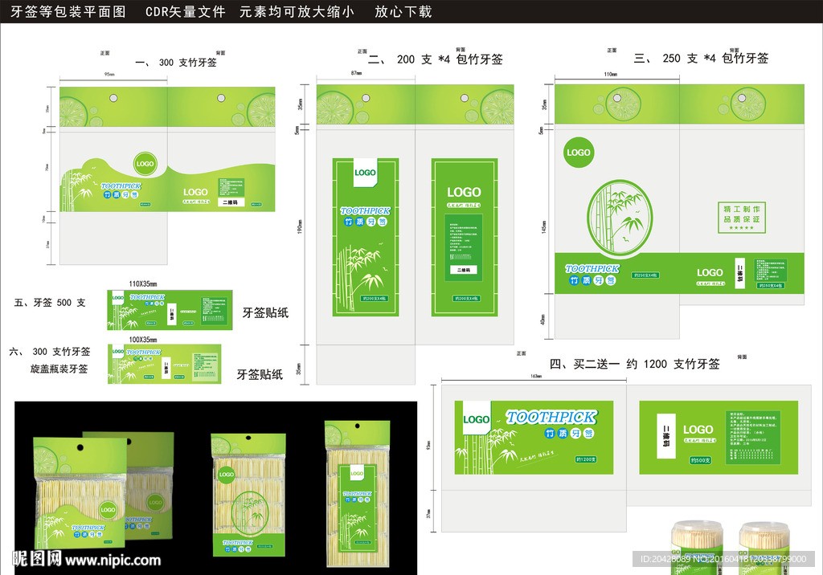Viewport: 823px width, 575px height.
Task: Select the white LOGO tag on the 1200-pick label
Action: click(x=476, y=419)
